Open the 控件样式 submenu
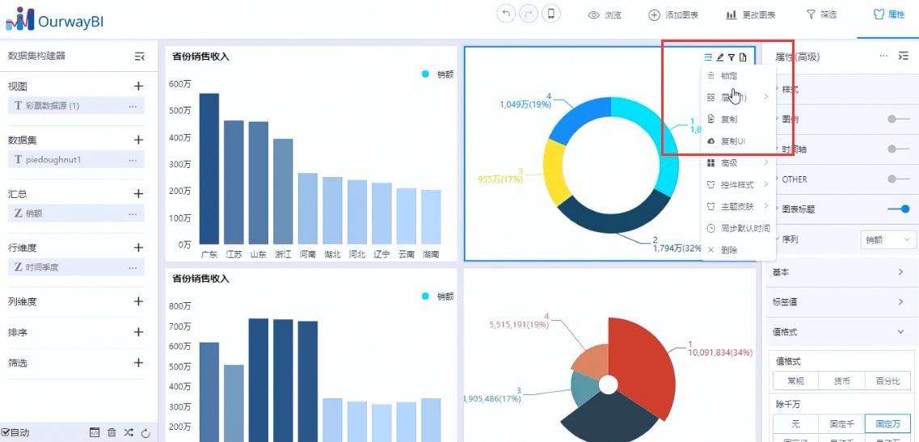Screen dimensions: 919x442 tap(739, 184)
